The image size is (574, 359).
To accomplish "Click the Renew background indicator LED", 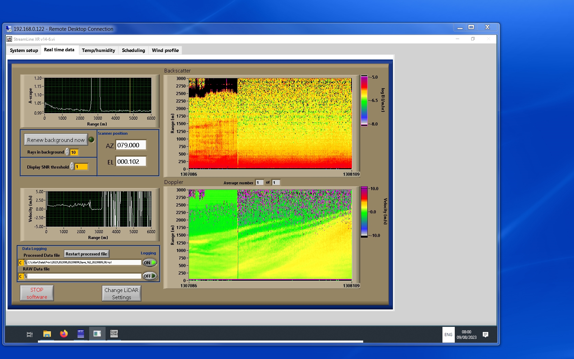I will pyautogui.click(x=92, y=139).
